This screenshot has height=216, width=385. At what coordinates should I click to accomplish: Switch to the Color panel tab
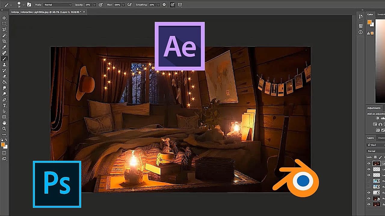(x=370, y=14)
